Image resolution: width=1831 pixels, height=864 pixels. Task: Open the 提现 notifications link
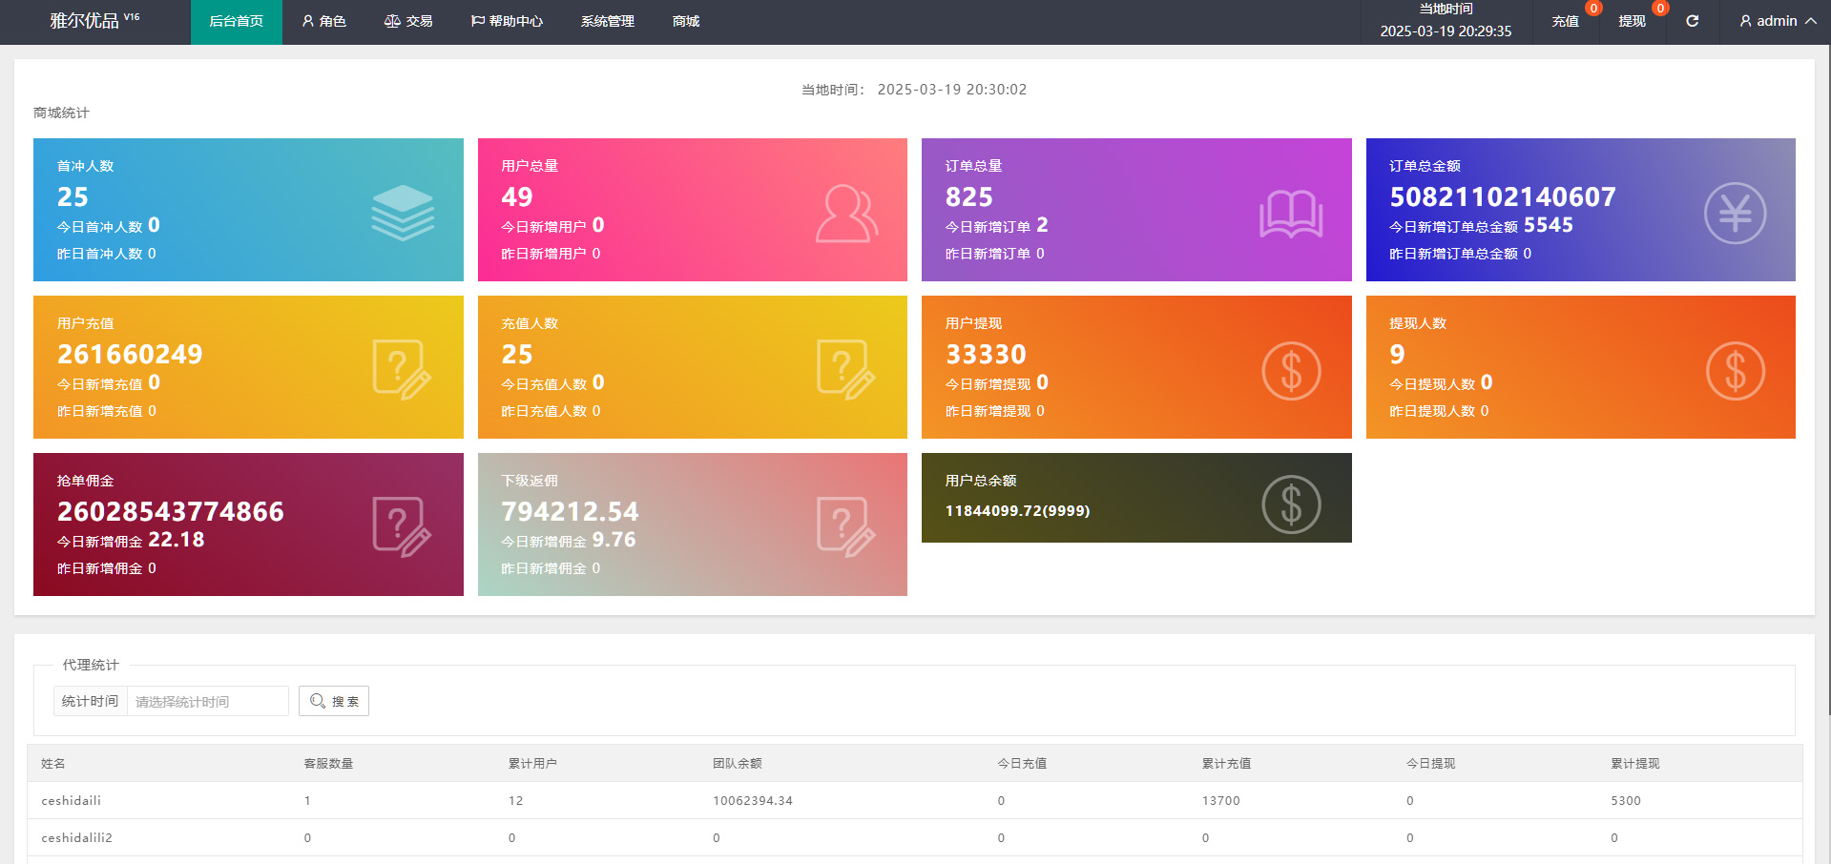1632,21
